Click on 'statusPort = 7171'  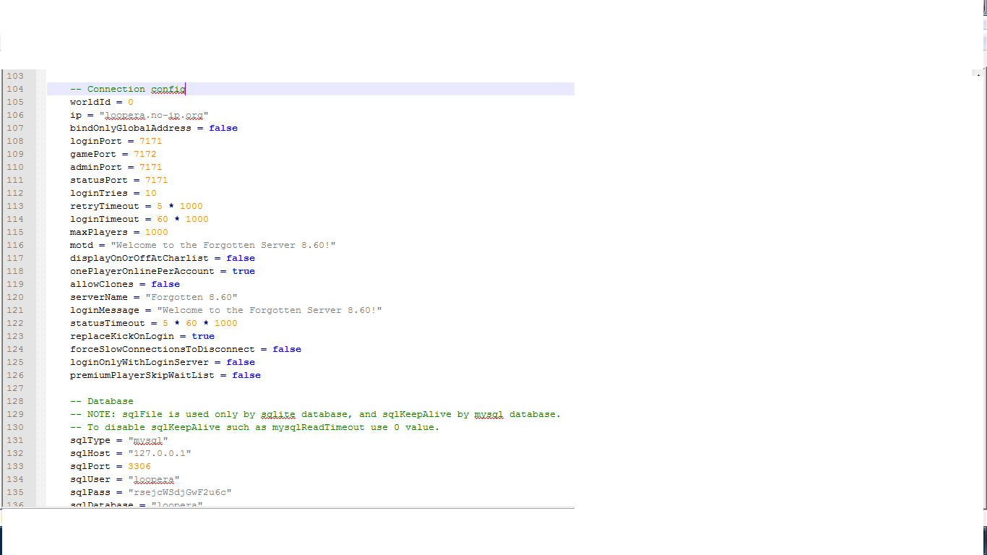tap(119, 180)
